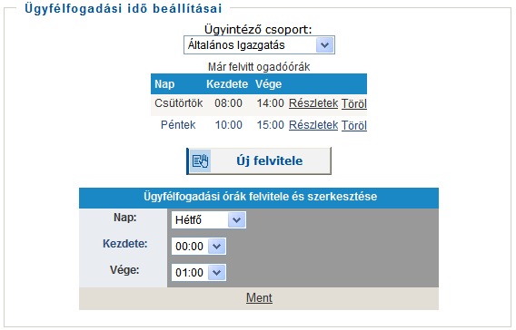516x330 pixels.
Task: Click the Új felvitele button
Action: (x=259, y=160)
